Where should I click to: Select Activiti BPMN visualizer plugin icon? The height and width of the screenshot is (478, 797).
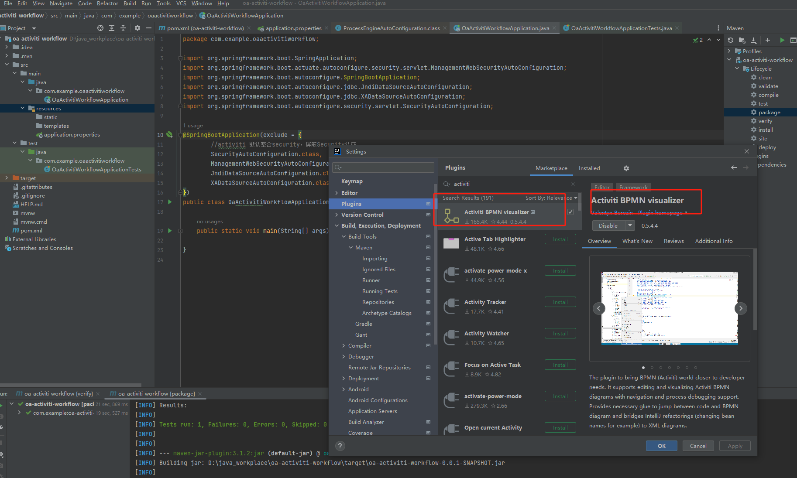(451, 216)
